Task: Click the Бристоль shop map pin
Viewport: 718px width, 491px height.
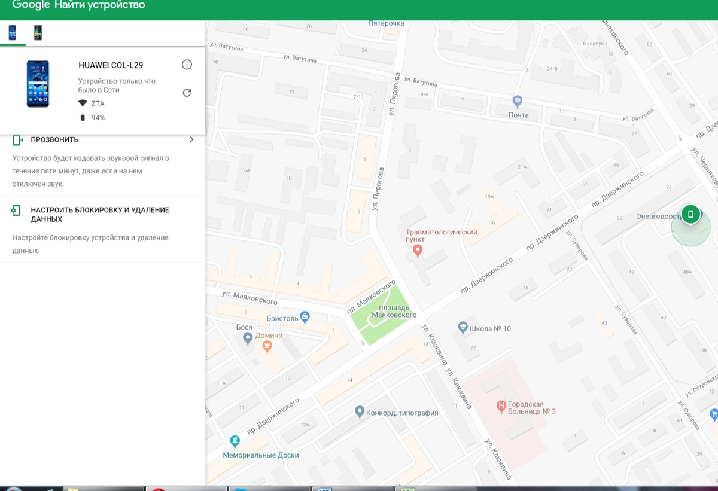Action: point(305,318)
